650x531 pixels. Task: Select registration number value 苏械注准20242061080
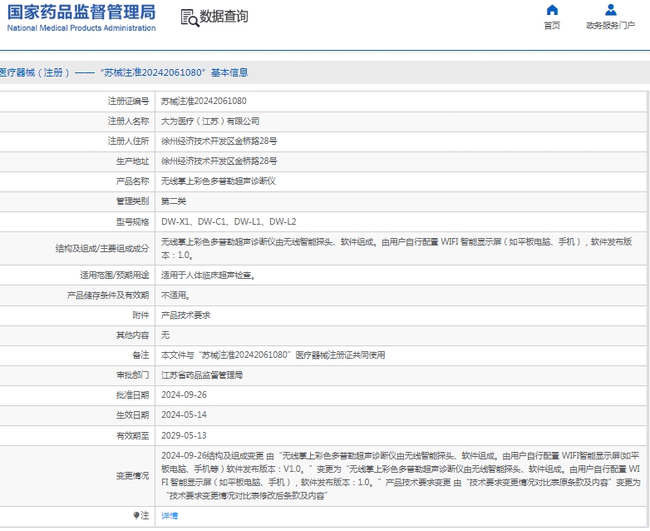pyautogui.click(x=204, y=101)
